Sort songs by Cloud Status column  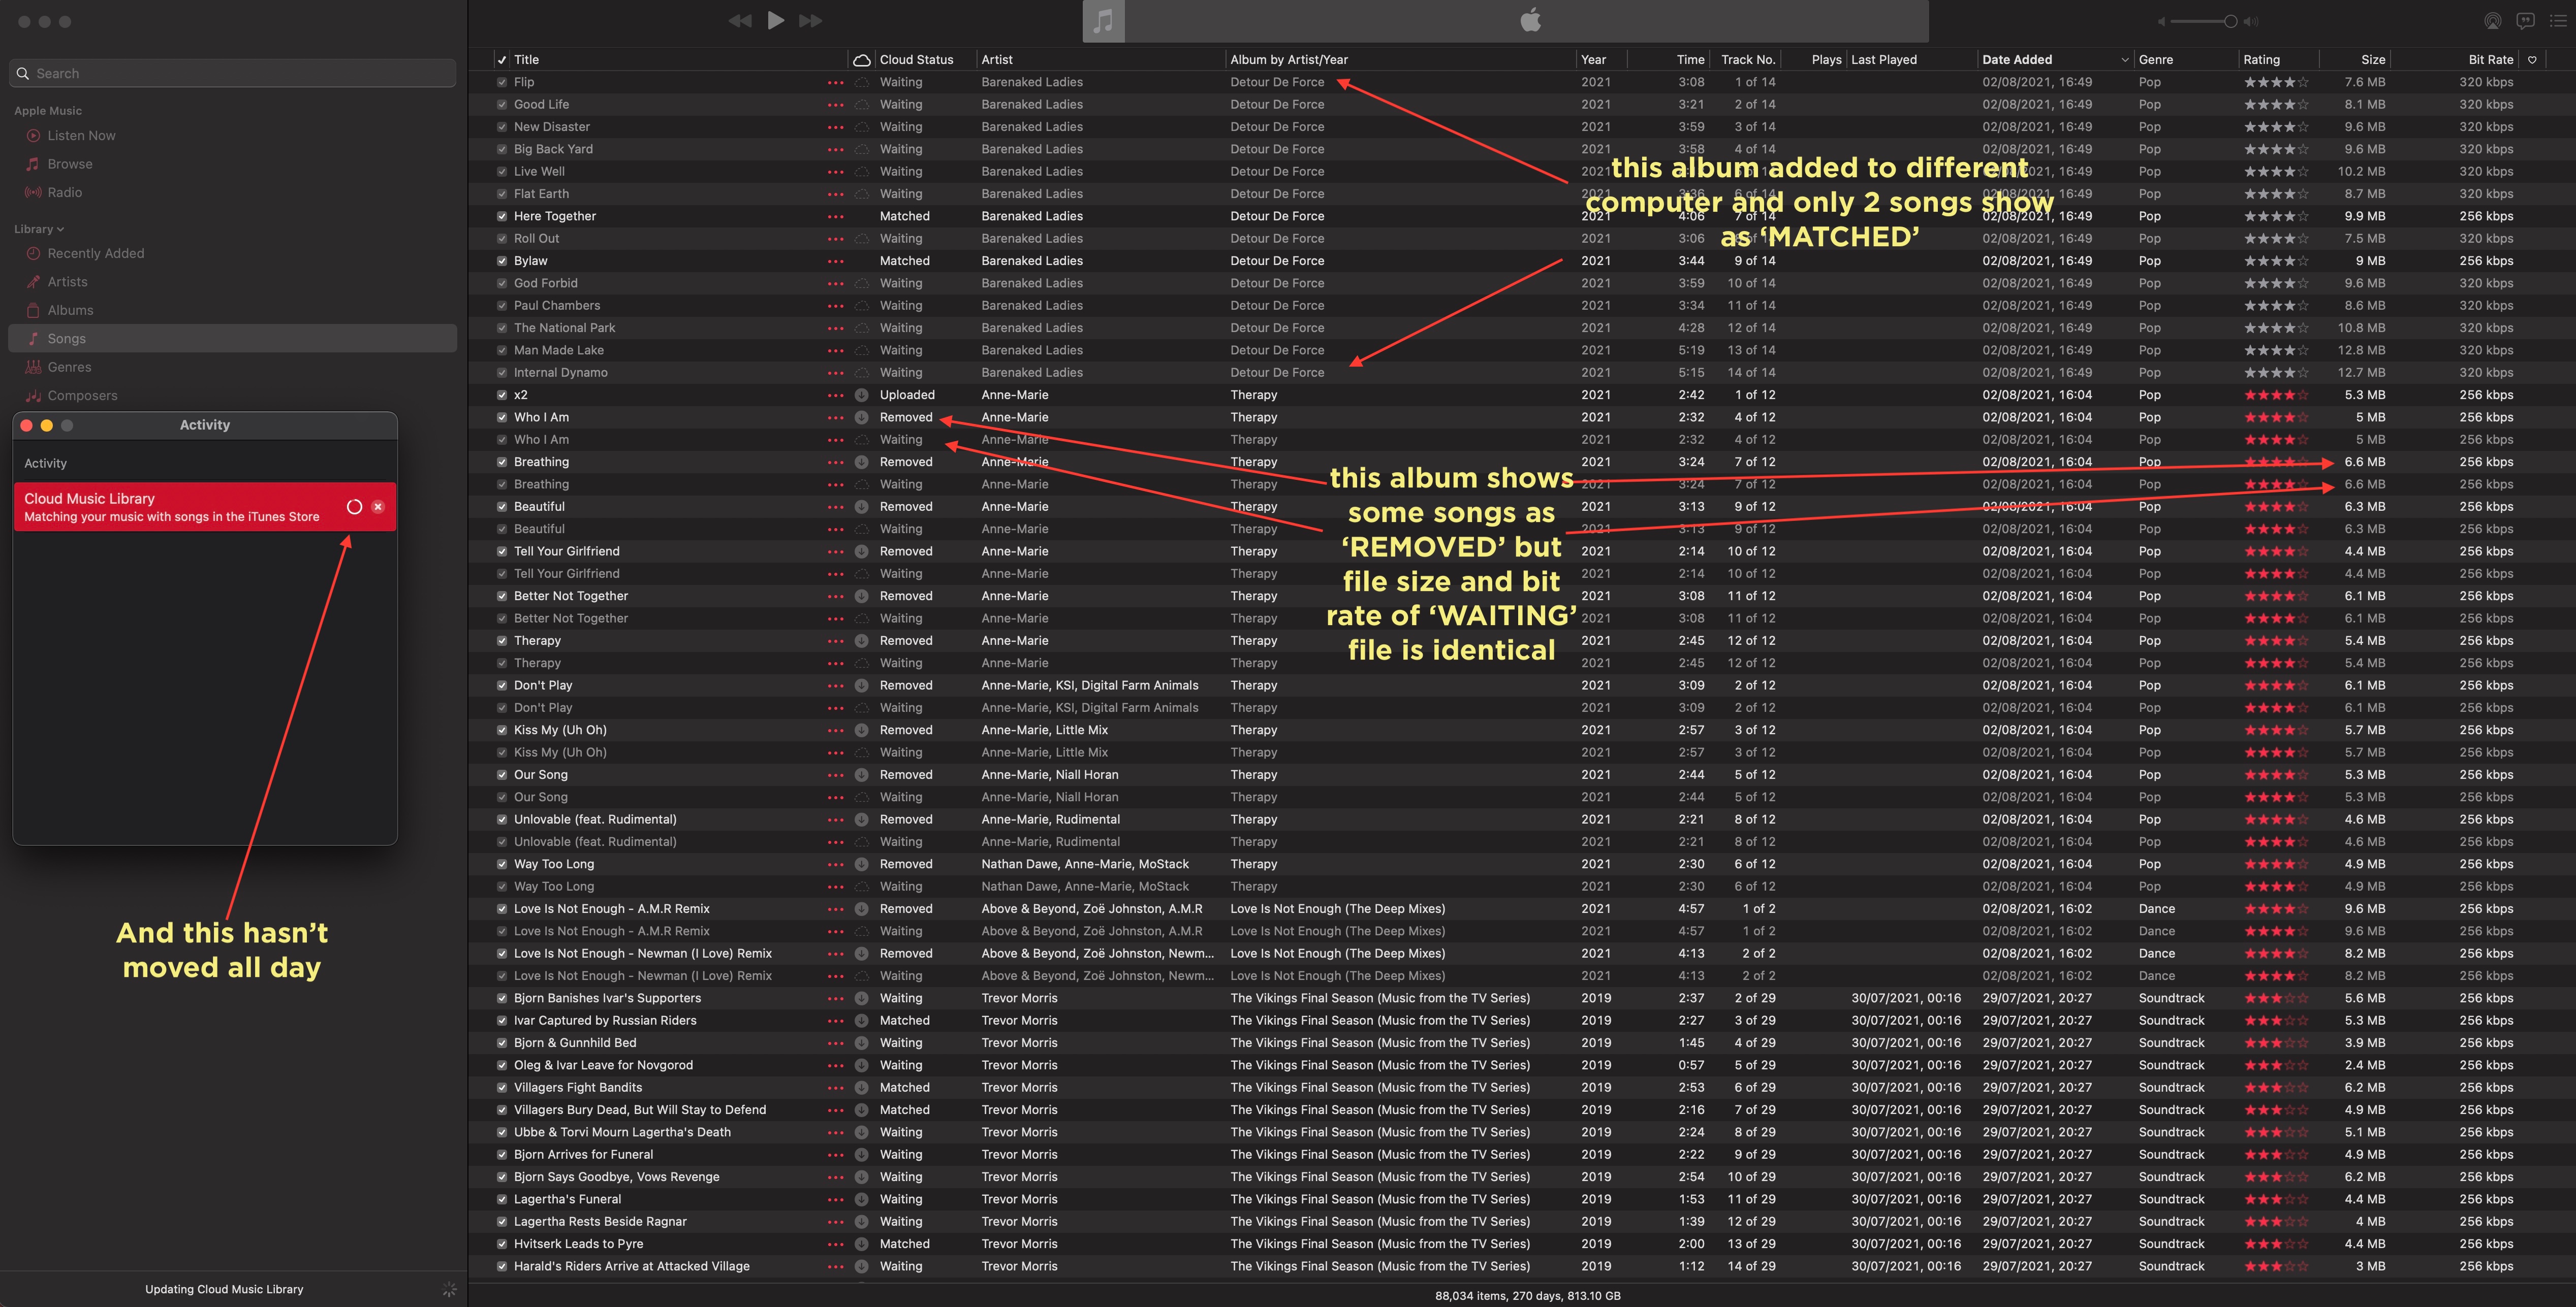click(x=916, y=60)
